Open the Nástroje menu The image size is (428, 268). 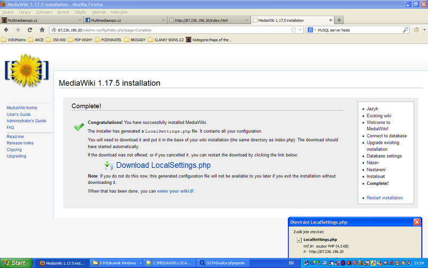(x=98, y=12)
